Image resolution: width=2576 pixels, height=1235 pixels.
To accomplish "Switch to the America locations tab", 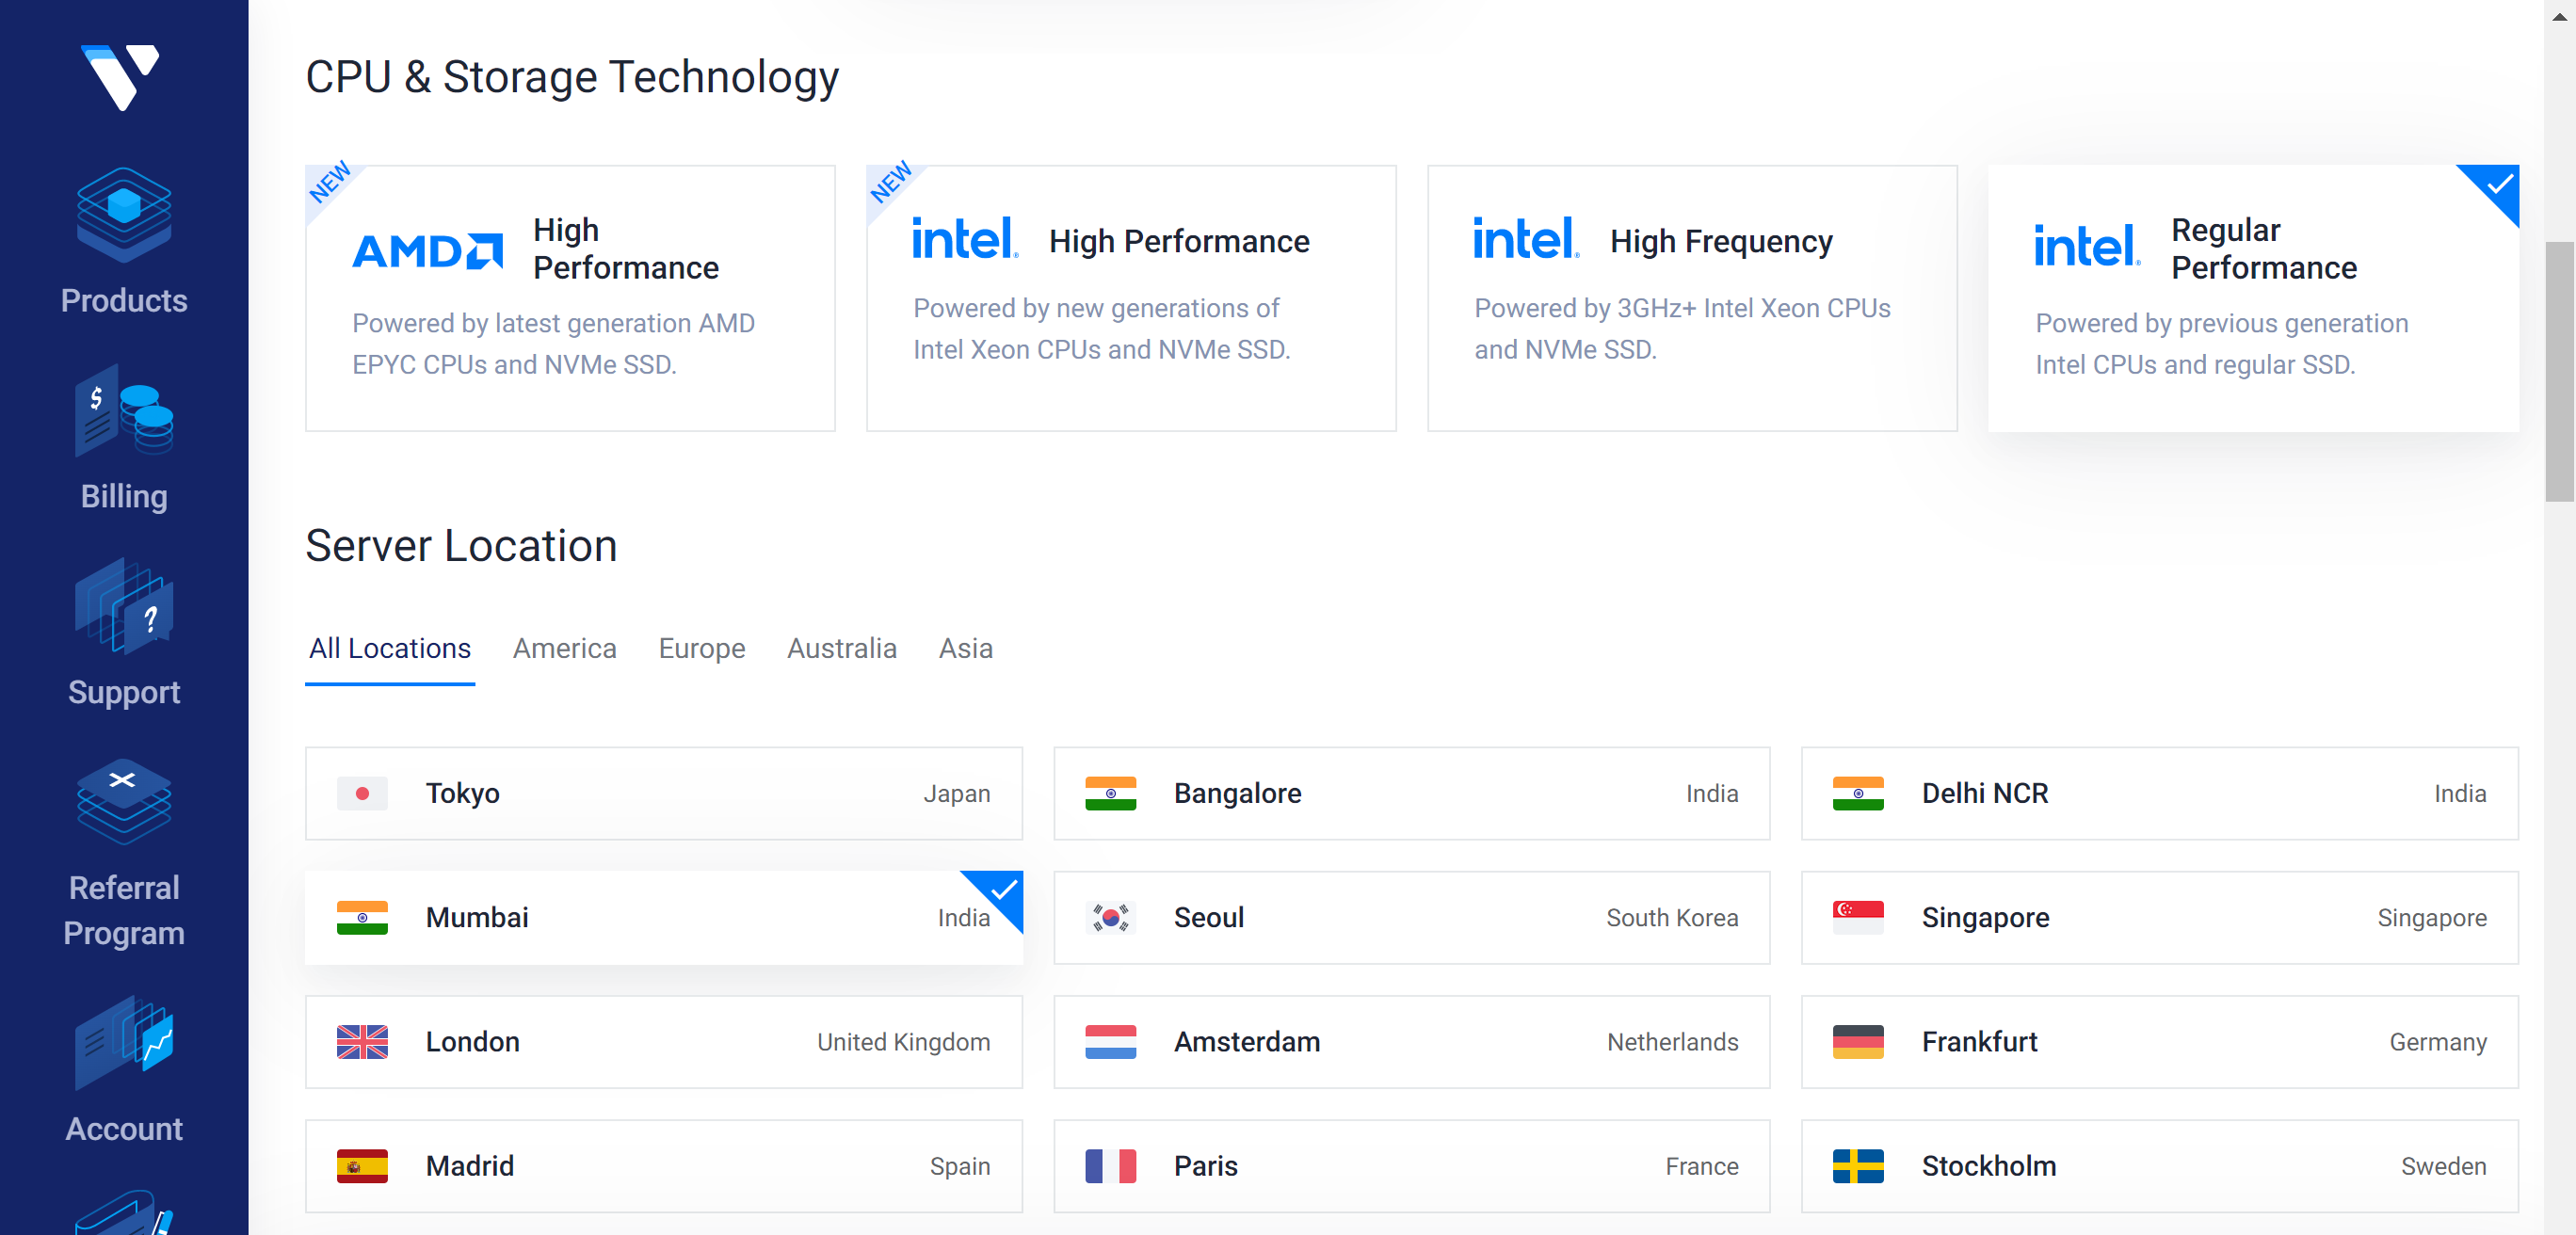I will (x=564, y=648).
